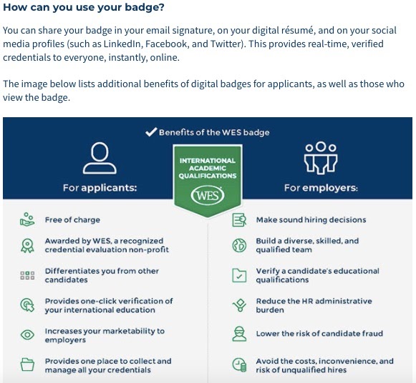Click the For applicants heading

pos(100,188)
